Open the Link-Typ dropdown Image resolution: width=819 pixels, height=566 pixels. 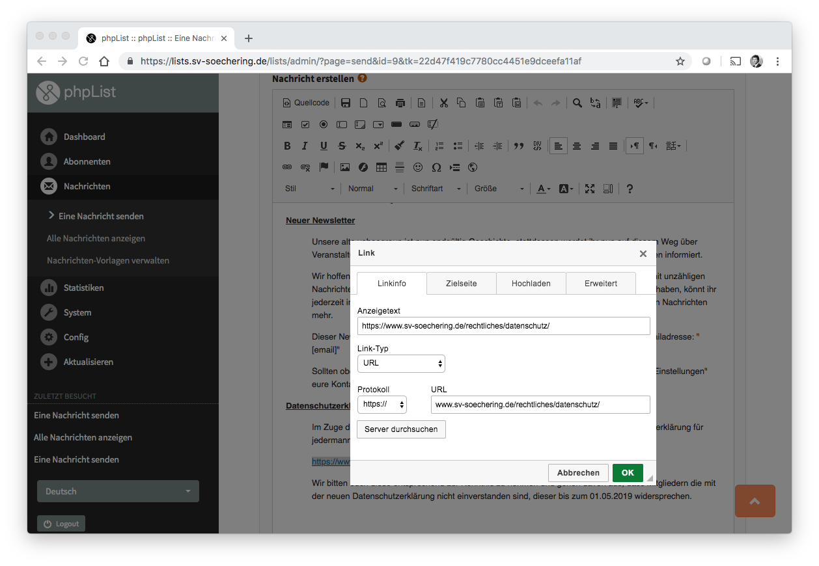[401, 363]
